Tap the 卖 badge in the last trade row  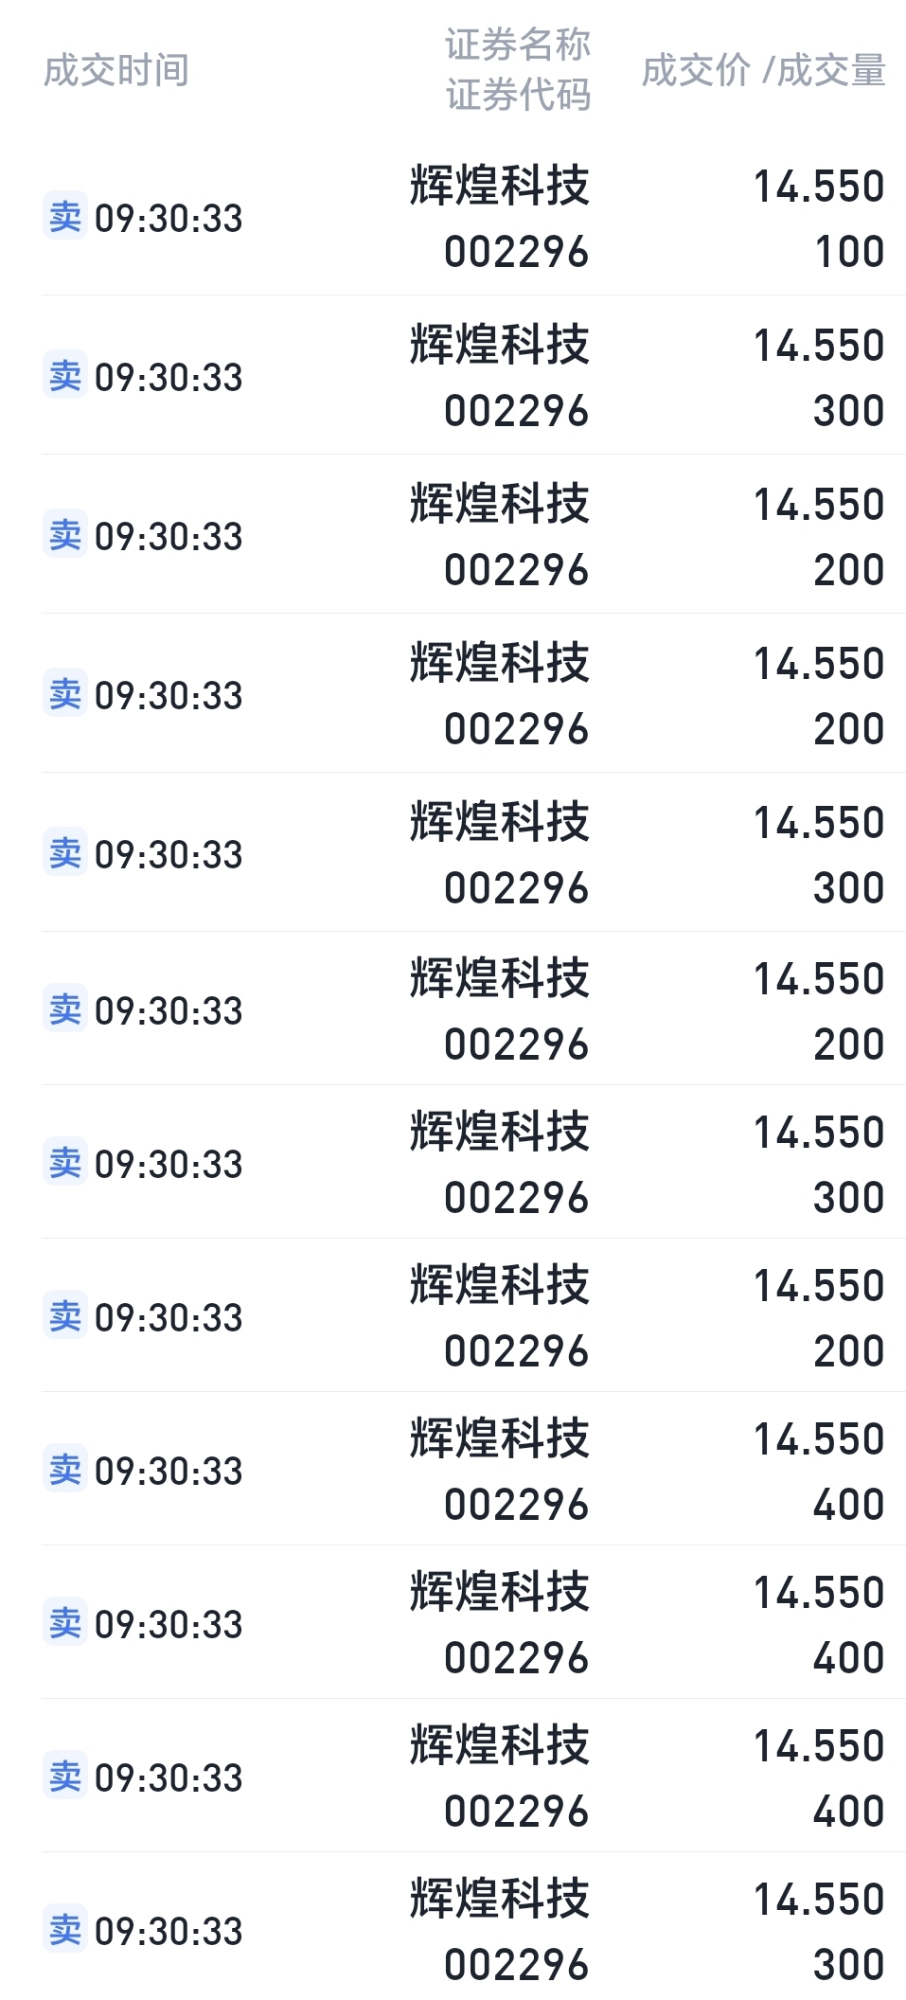click(65, 1930)
